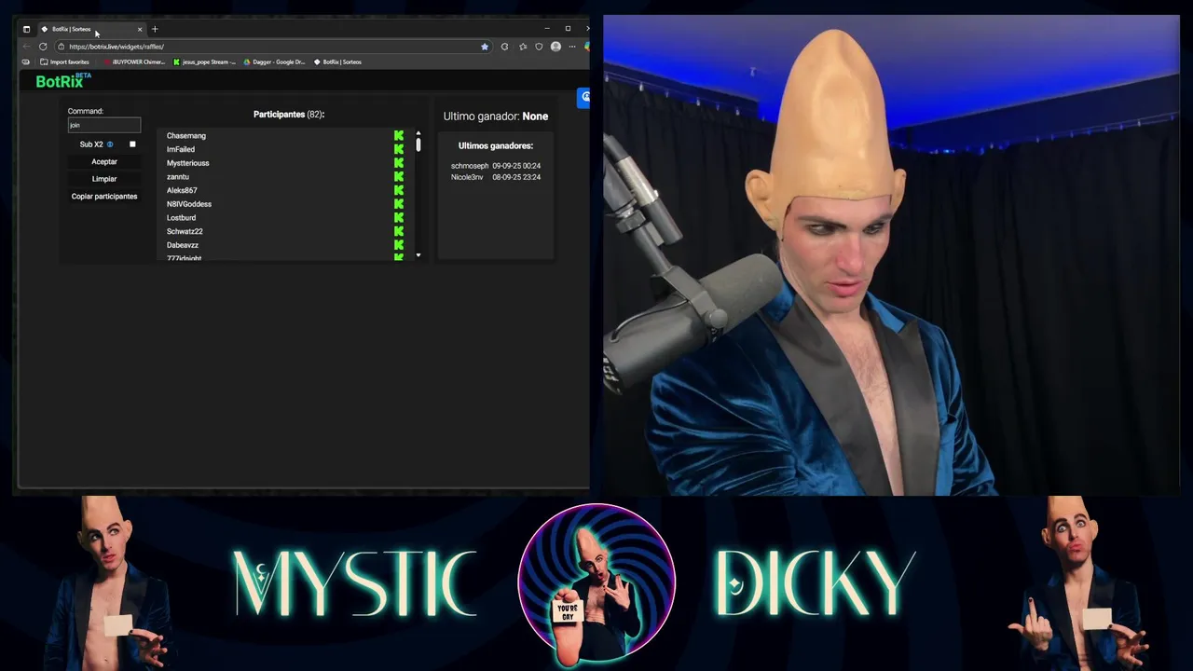The width and height of the screenshot is (1193, 671).
Task: Select participant Chasemang
Action: 186,136
